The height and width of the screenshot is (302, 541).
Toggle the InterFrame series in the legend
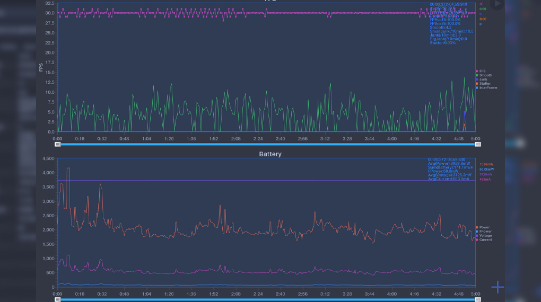click(486, 87)
